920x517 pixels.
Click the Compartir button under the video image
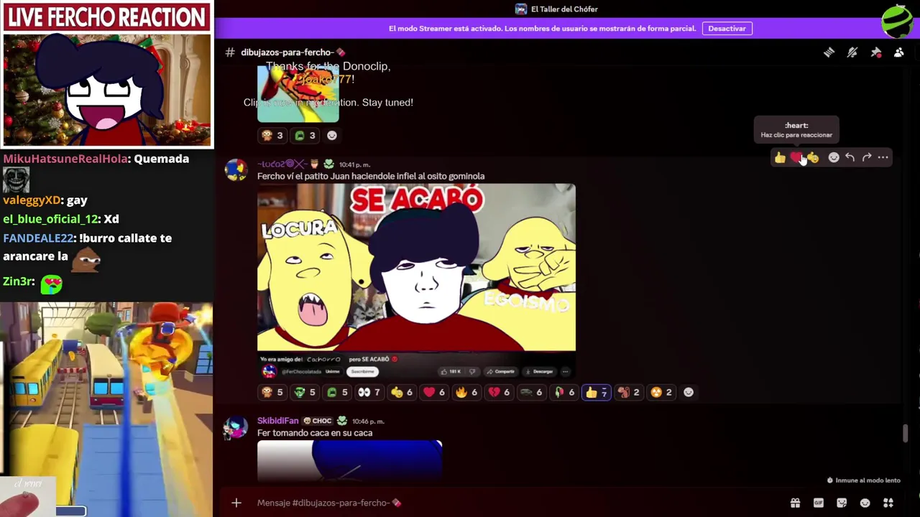pos(500,371)
